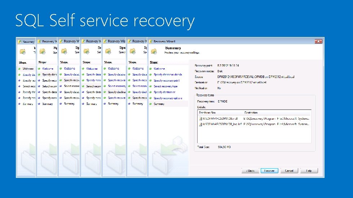Go to Specify recovery options step
Viewport: 353px width, 198px height.
click(168, 98)
